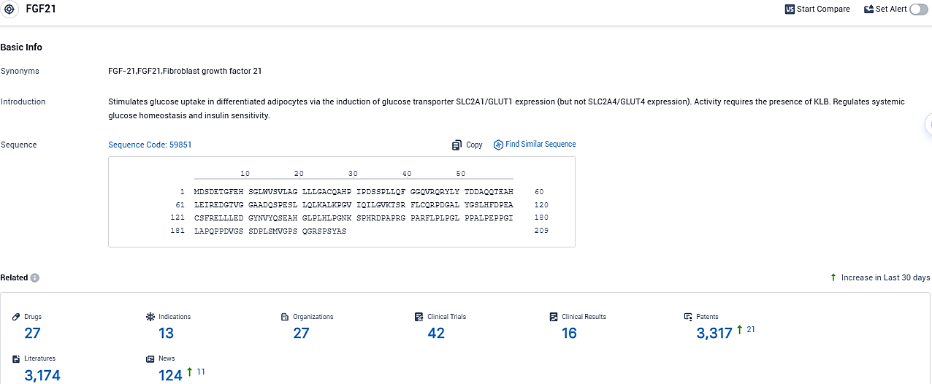Open Sequence Code: 59851 link

coord(150,145)
